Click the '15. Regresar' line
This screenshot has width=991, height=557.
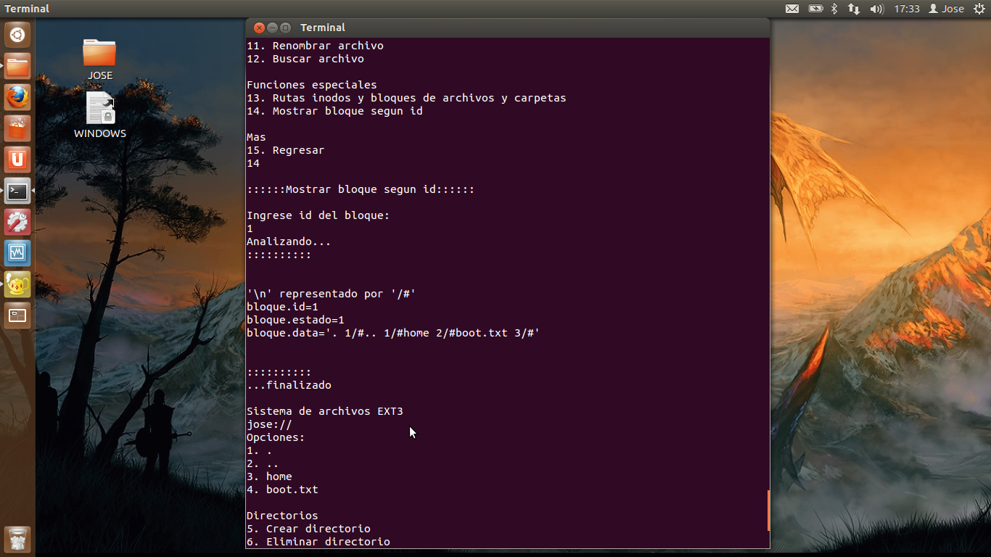click(286, 150)
